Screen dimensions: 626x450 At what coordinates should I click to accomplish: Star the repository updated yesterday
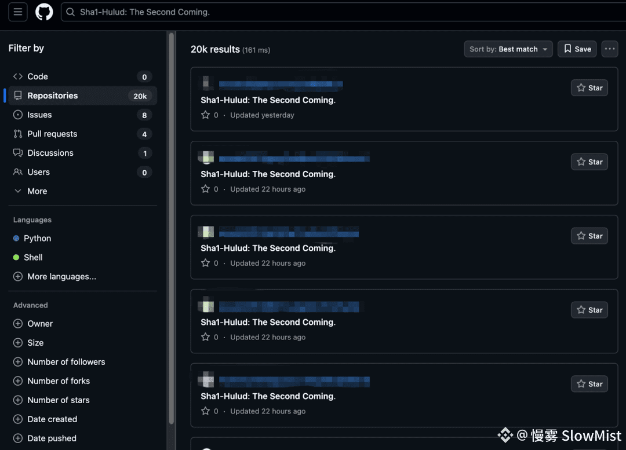tap(589, 88)
